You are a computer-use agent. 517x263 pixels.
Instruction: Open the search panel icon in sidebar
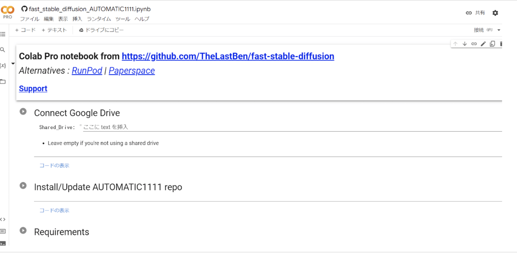[x=3, y=50]
